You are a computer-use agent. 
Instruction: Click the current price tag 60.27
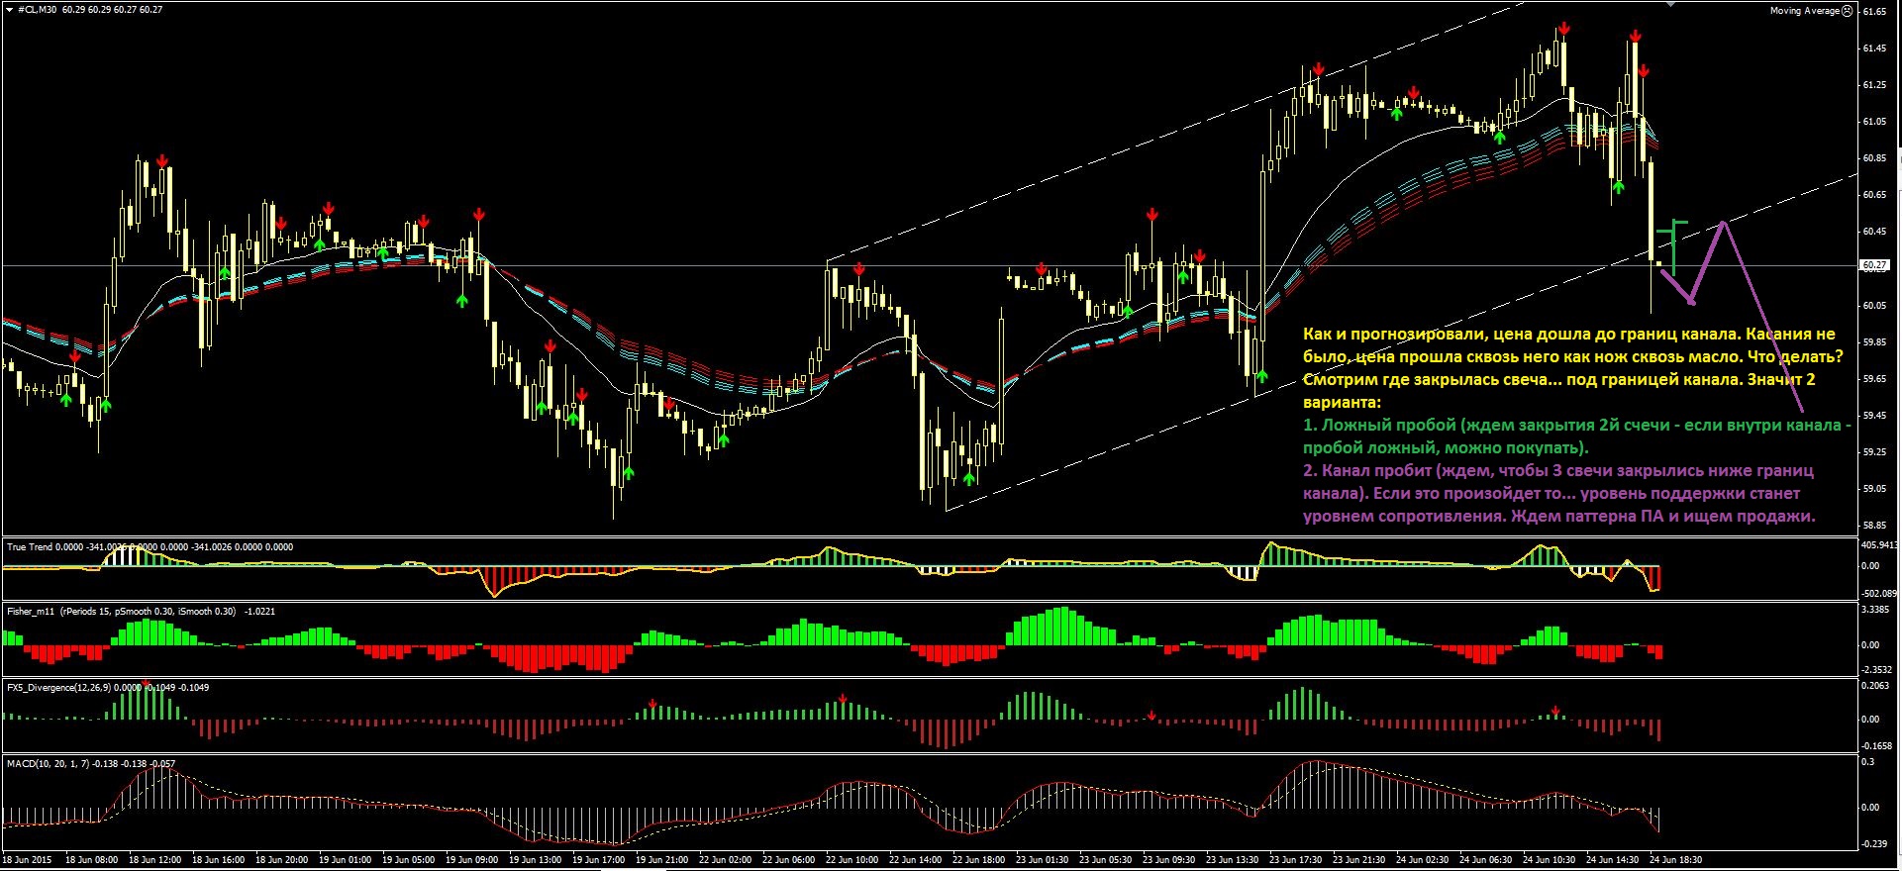pyautogui.click(x=1874, y=265)
